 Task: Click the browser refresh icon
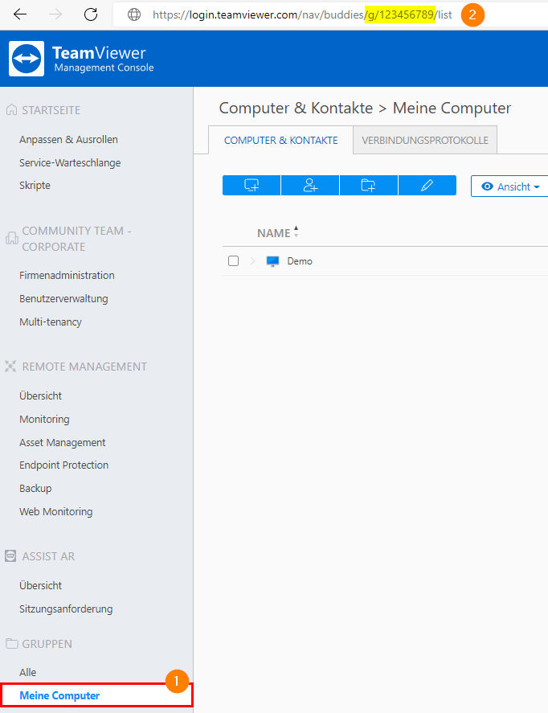(x=91, y=14)
